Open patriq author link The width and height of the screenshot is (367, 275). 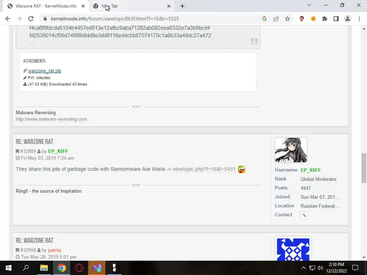coord(54,250)
